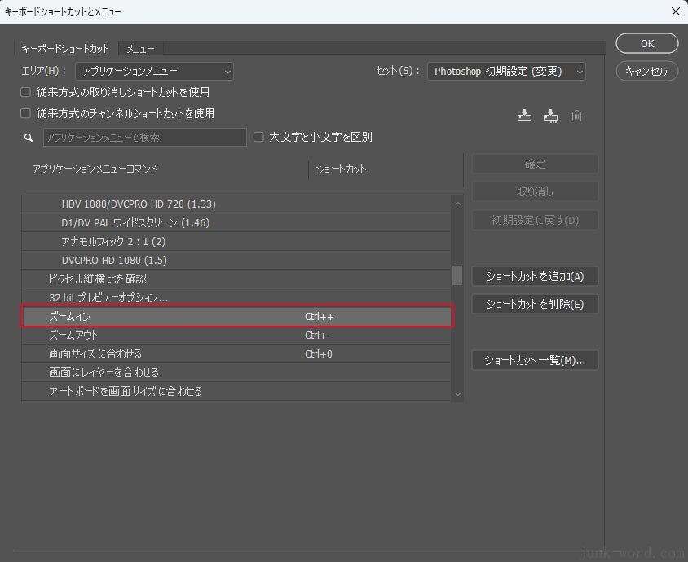Screen dimensions: 688x562
Task: Close the keyboard shortcuts dialog window
Action: 674,11
